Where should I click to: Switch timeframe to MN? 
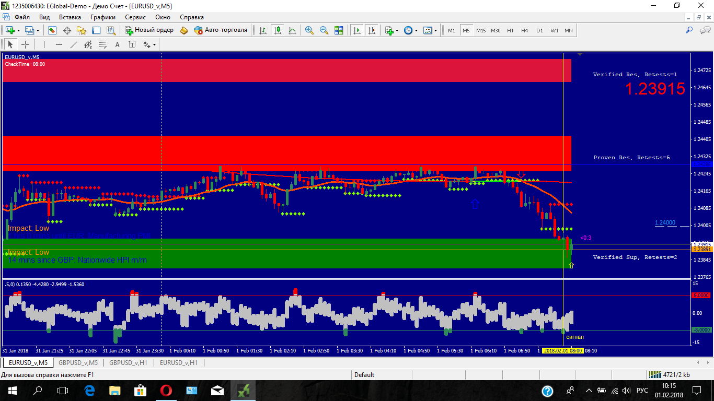click(x=569, y=30)
